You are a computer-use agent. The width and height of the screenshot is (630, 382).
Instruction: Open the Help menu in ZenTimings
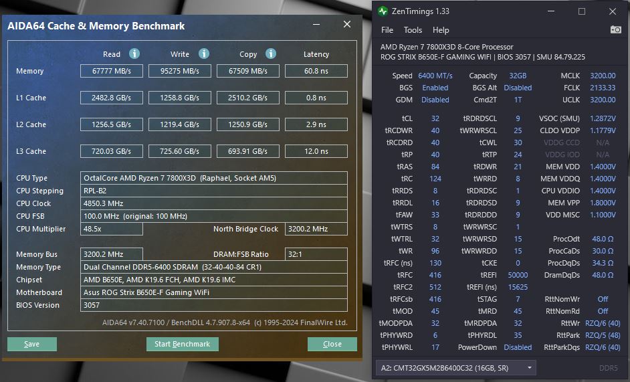pos(441,30)
